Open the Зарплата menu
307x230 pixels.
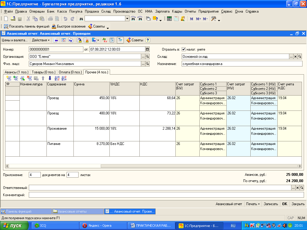click(162, 11)
